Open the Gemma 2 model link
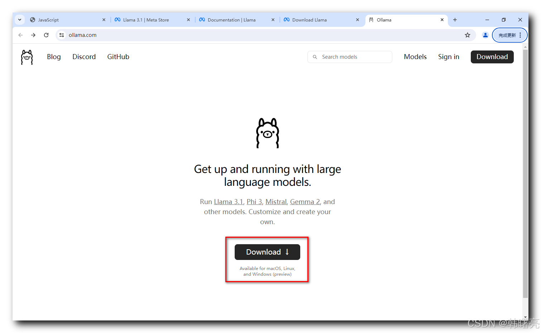The image size is (541, 333). click(305, 202)
